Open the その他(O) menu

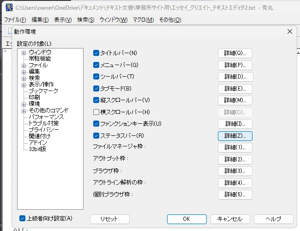point(170,20)
